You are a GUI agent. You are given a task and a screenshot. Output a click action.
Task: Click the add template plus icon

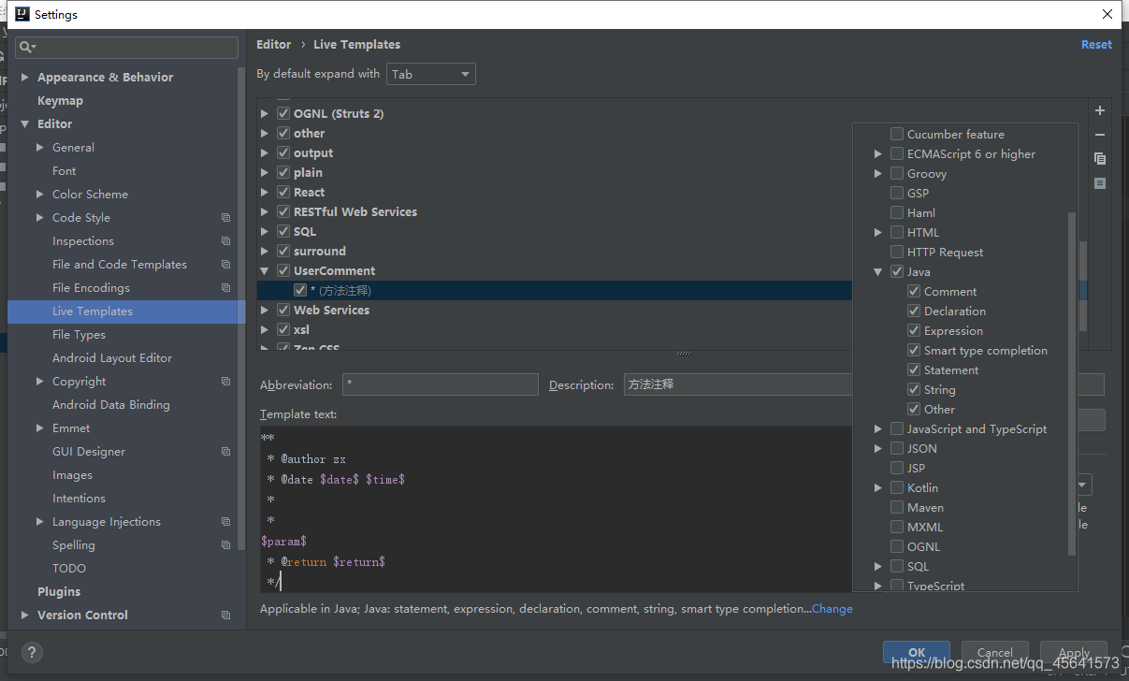[x=1100, y=110]
